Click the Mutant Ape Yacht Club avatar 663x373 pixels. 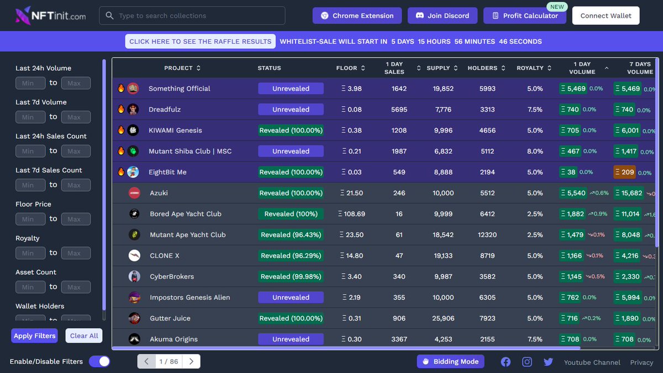(x=134, y=235)
